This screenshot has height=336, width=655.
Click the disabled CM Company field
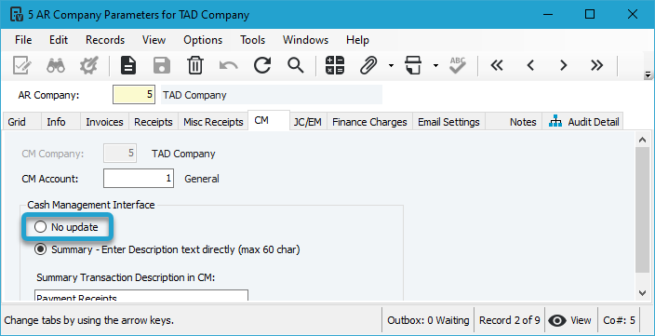coord(120,153)
